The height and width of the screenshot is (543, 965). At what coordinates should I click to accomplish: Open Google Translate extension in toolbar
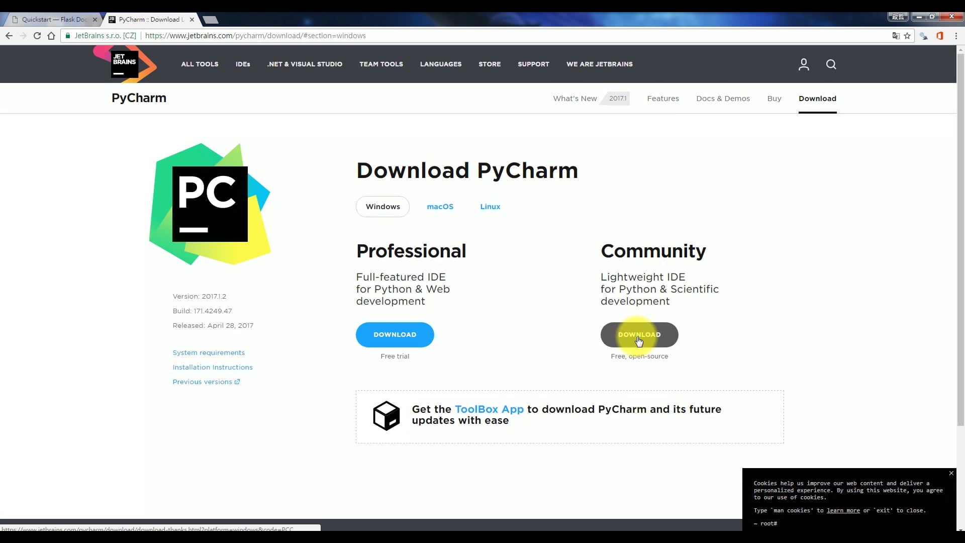click(x=897, y=36)
